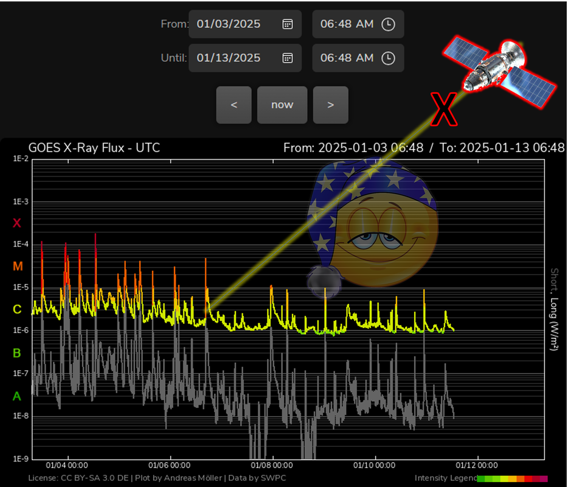Image resolution: width=568 pixels, height=487 pixels.
Task: Click the yellow C flare class label
Action: pos(17,309)
